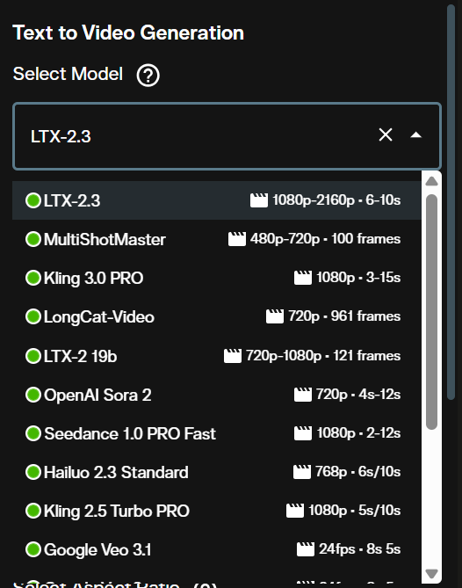462x588 pixels.
Task: Choose Kling 3.0 PRO model
Action: point(217,278)
